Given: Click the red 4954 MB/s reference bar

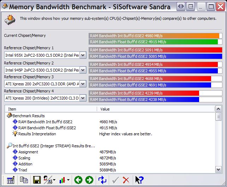Looking at the screenshot, I should click(155, 64).
